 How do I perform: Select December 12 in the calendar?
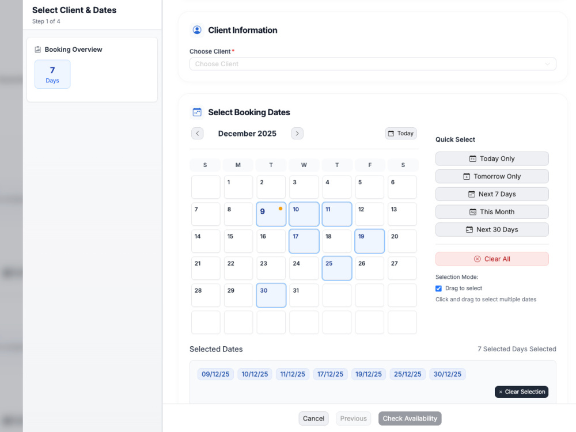pyautogui.click(x=370, y=214)
